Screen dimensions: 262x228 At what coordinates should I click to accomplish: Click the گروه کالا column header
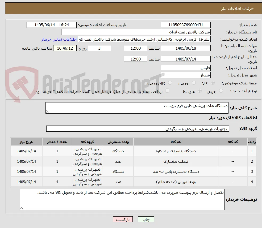coord(88,142)
